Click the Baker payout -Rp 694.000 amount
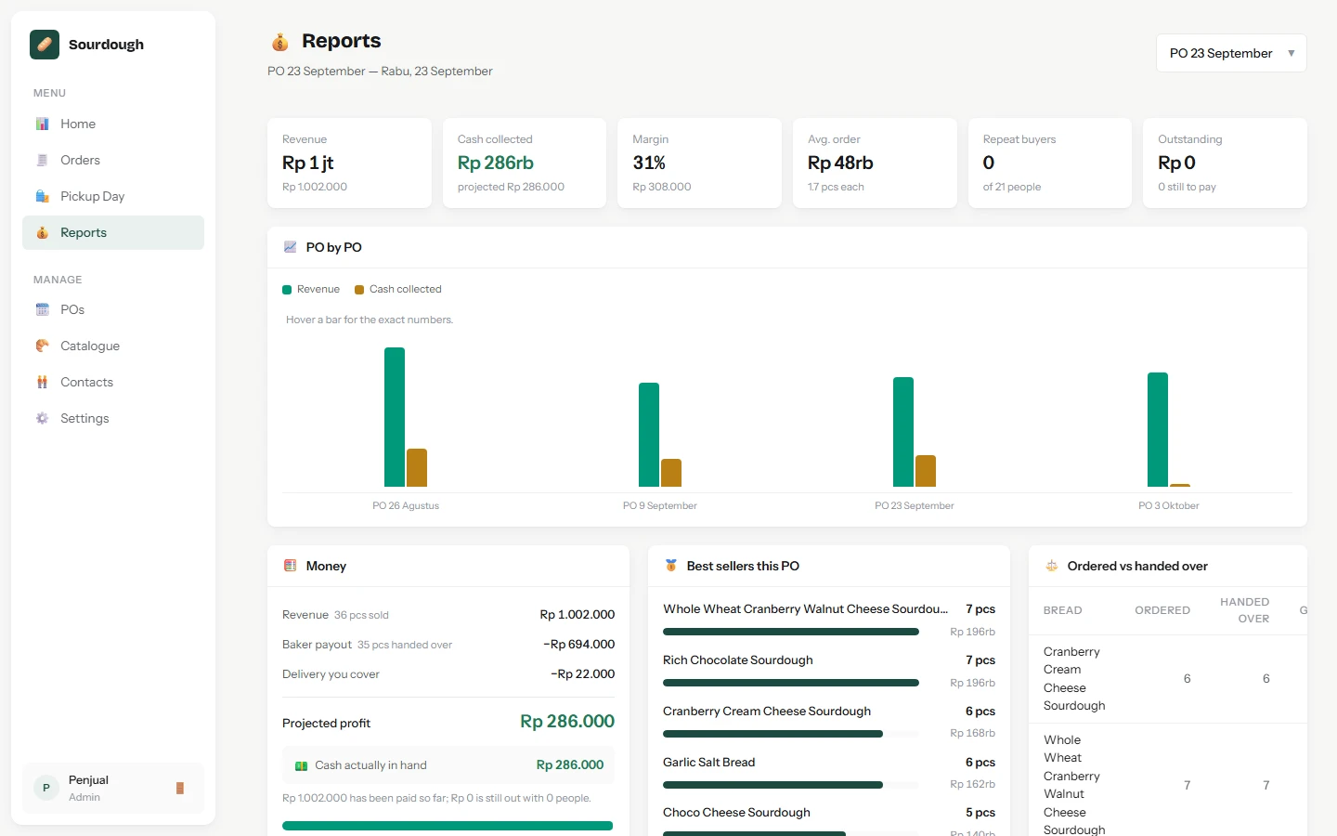Viewport: 1337px width, 836px height. (x=579, y=645)
